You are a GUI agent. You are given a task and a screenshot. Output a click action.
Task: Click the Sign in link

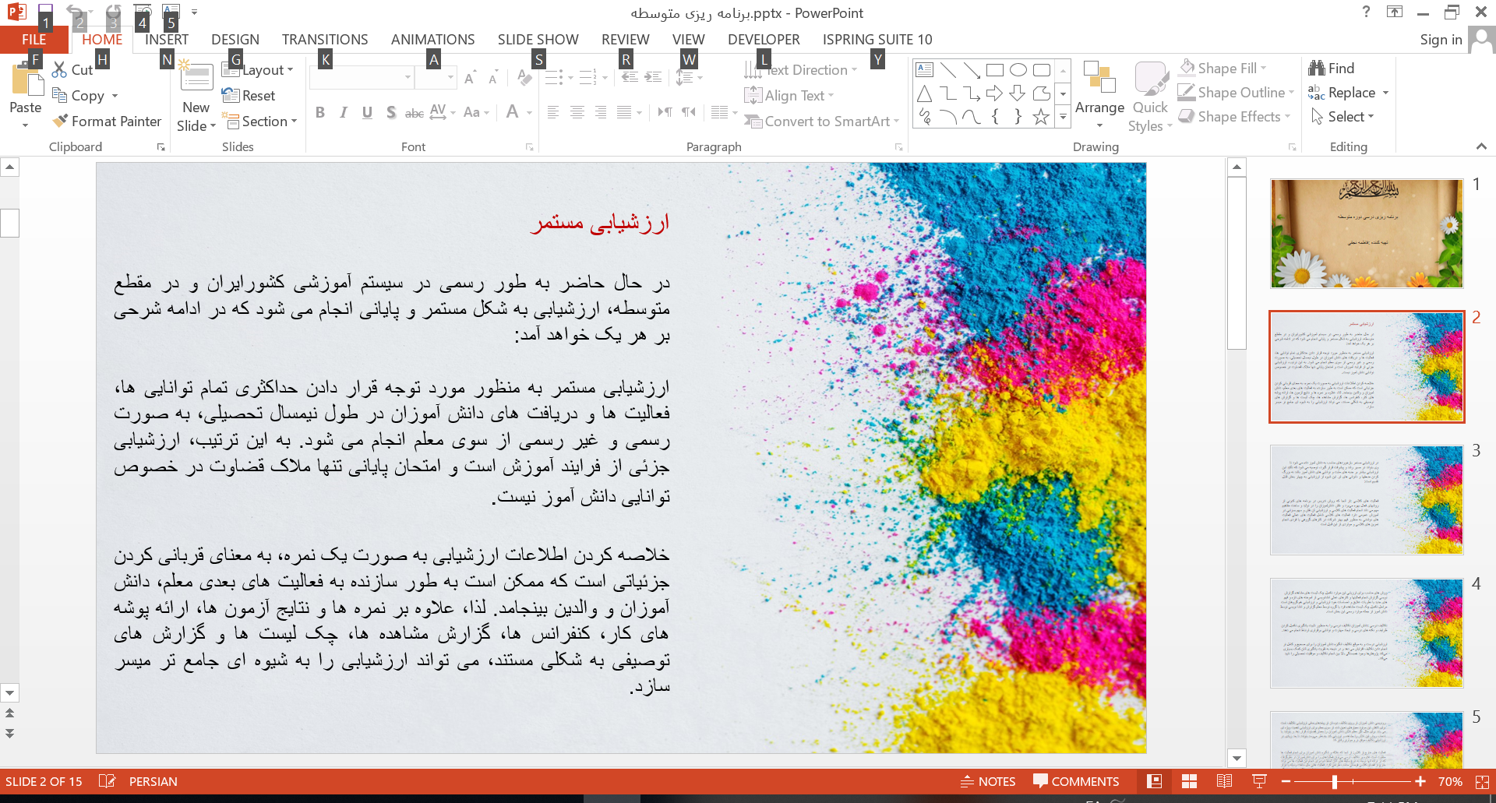1440,40
